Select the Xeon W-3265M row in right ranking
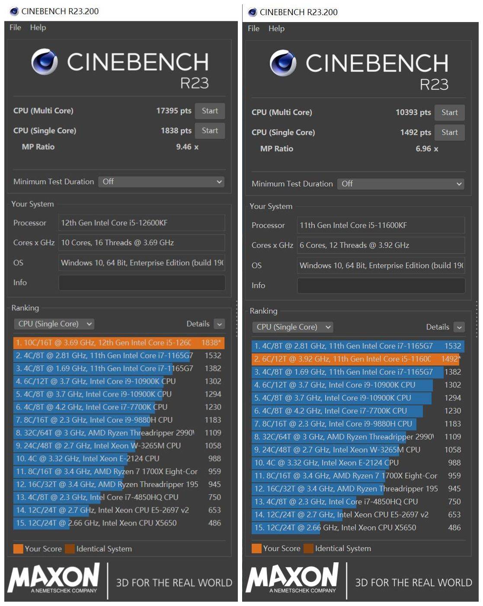The image size is (483, 606). tap(358, 450)
